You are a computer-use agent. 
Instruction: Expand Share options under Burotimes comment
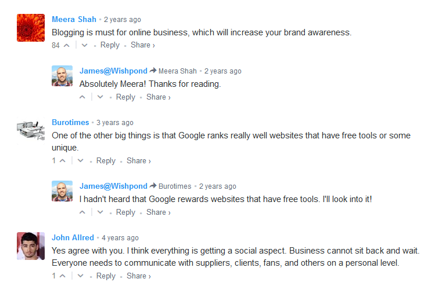(138, 161)
